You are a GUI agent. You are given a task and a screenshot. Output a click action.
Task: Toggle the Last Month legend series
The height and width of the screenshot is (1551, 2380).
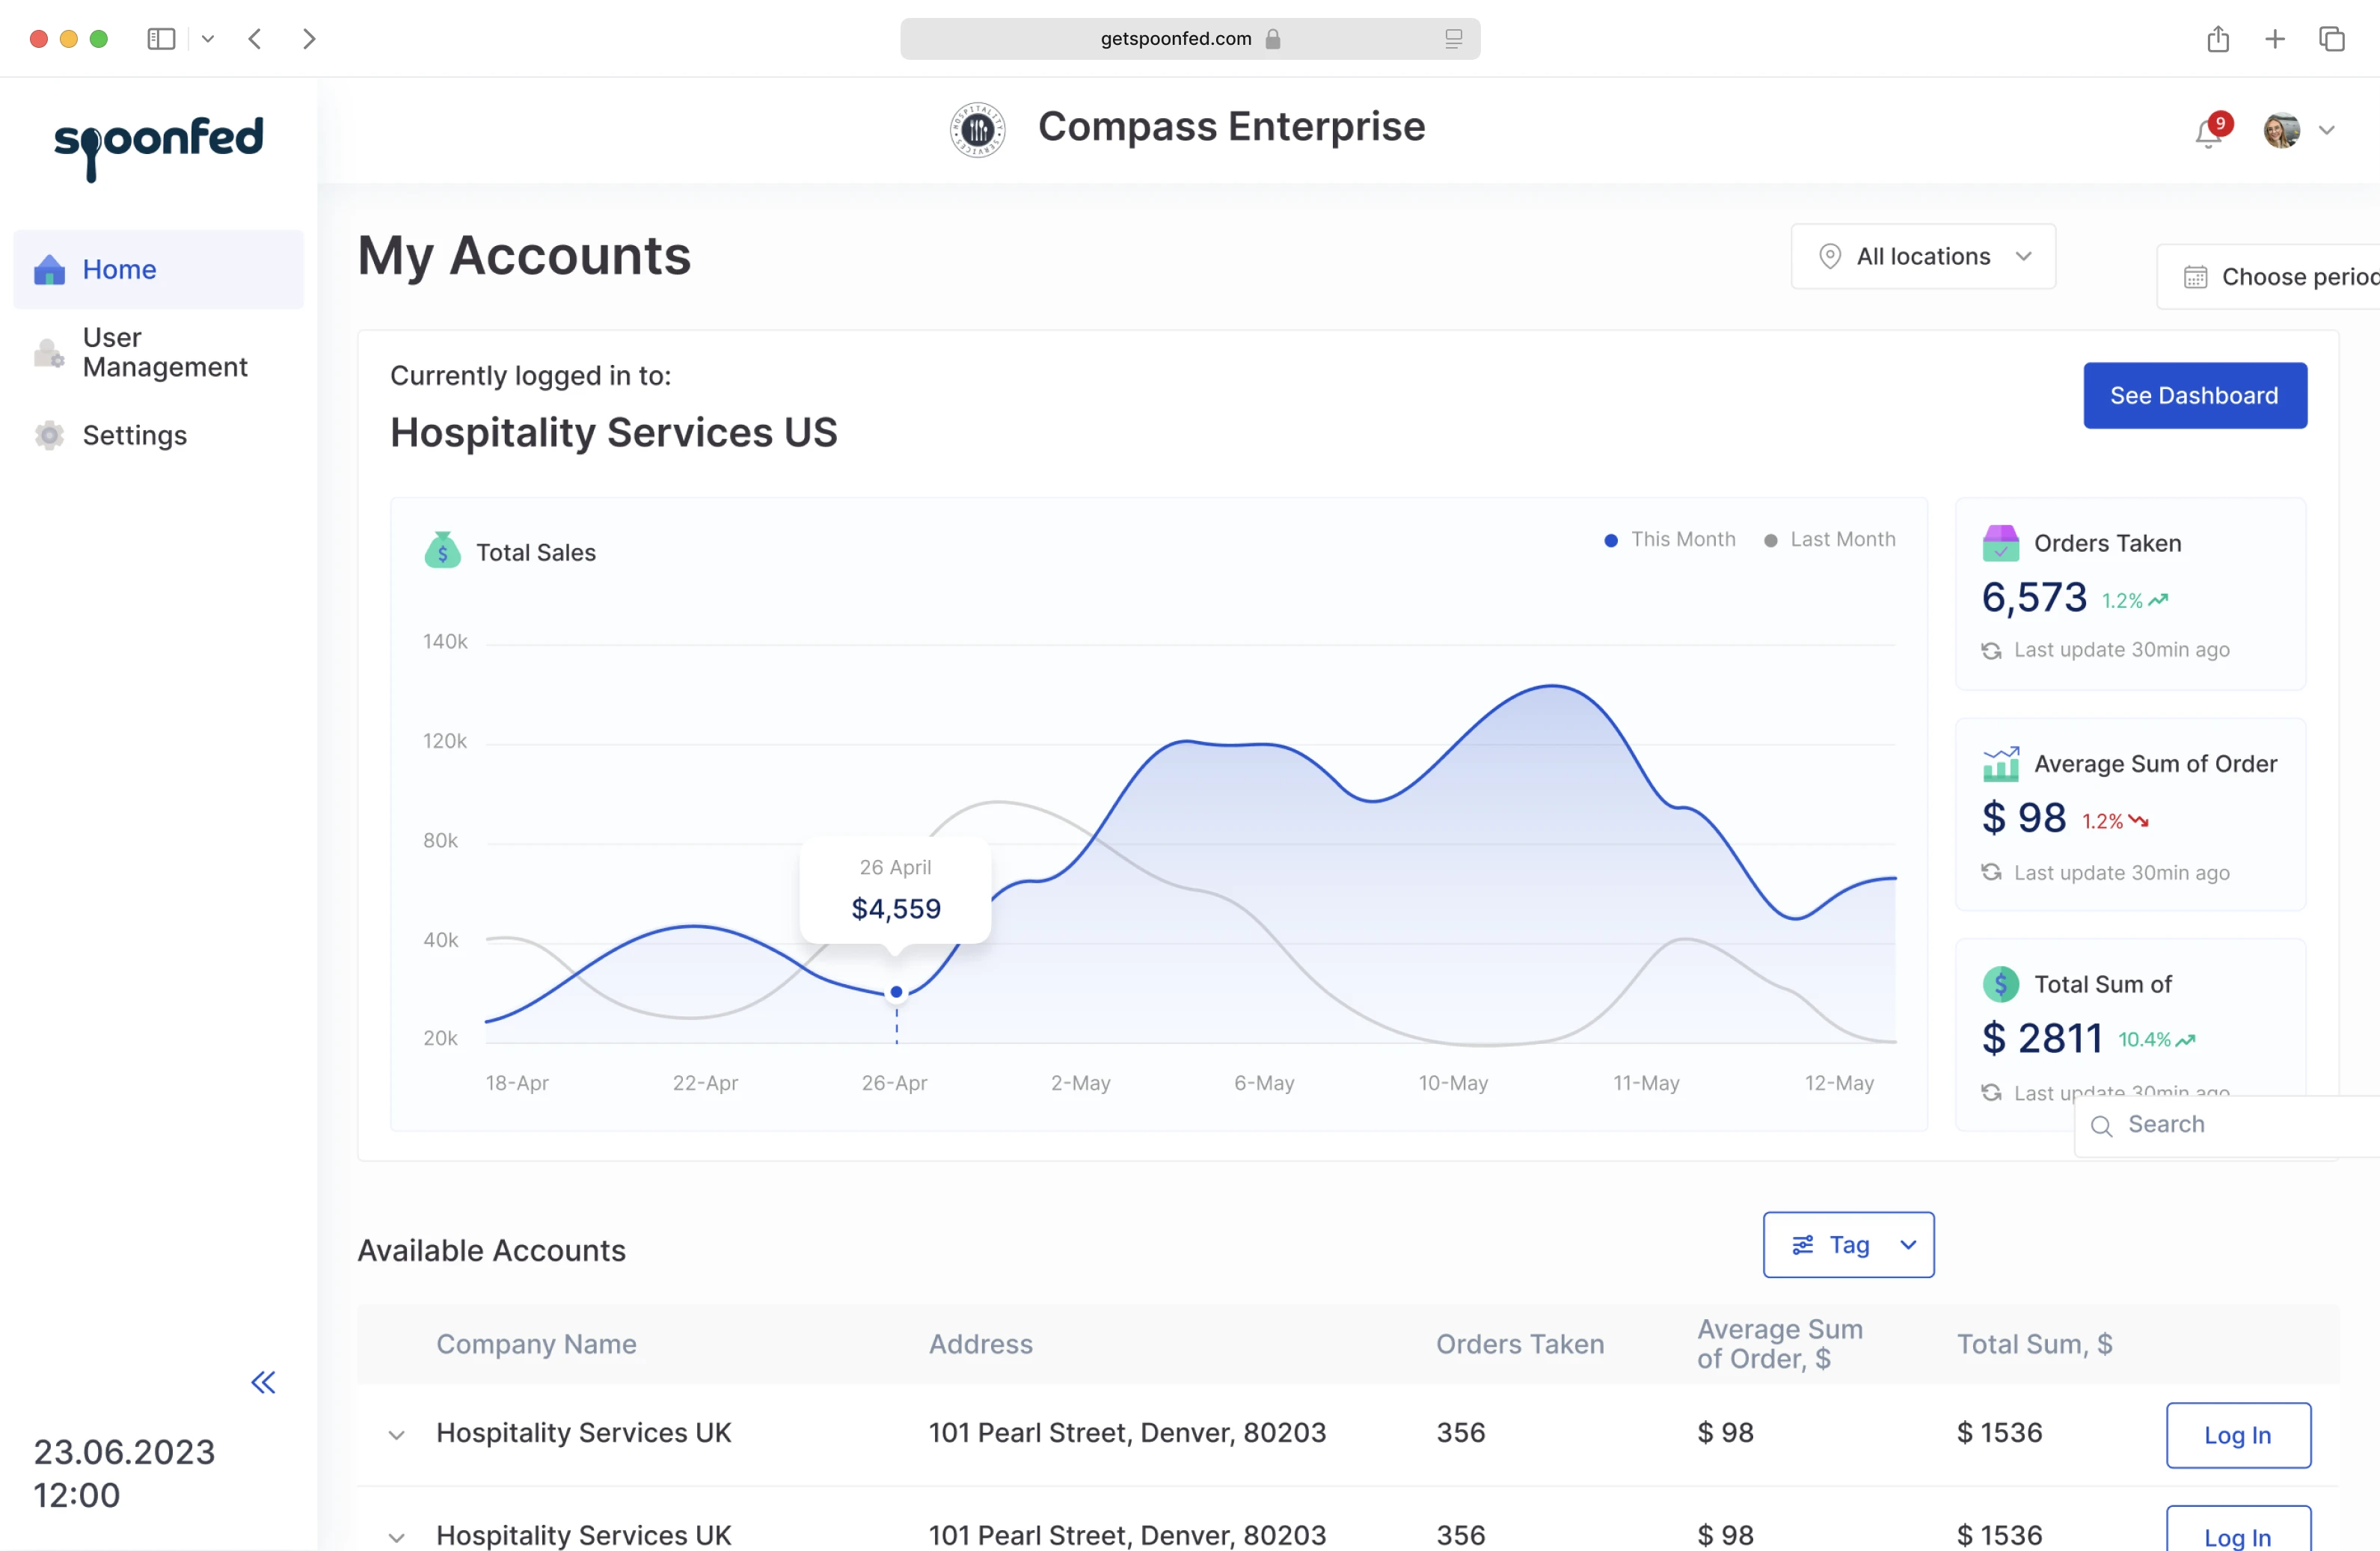tap(1830, 540)
